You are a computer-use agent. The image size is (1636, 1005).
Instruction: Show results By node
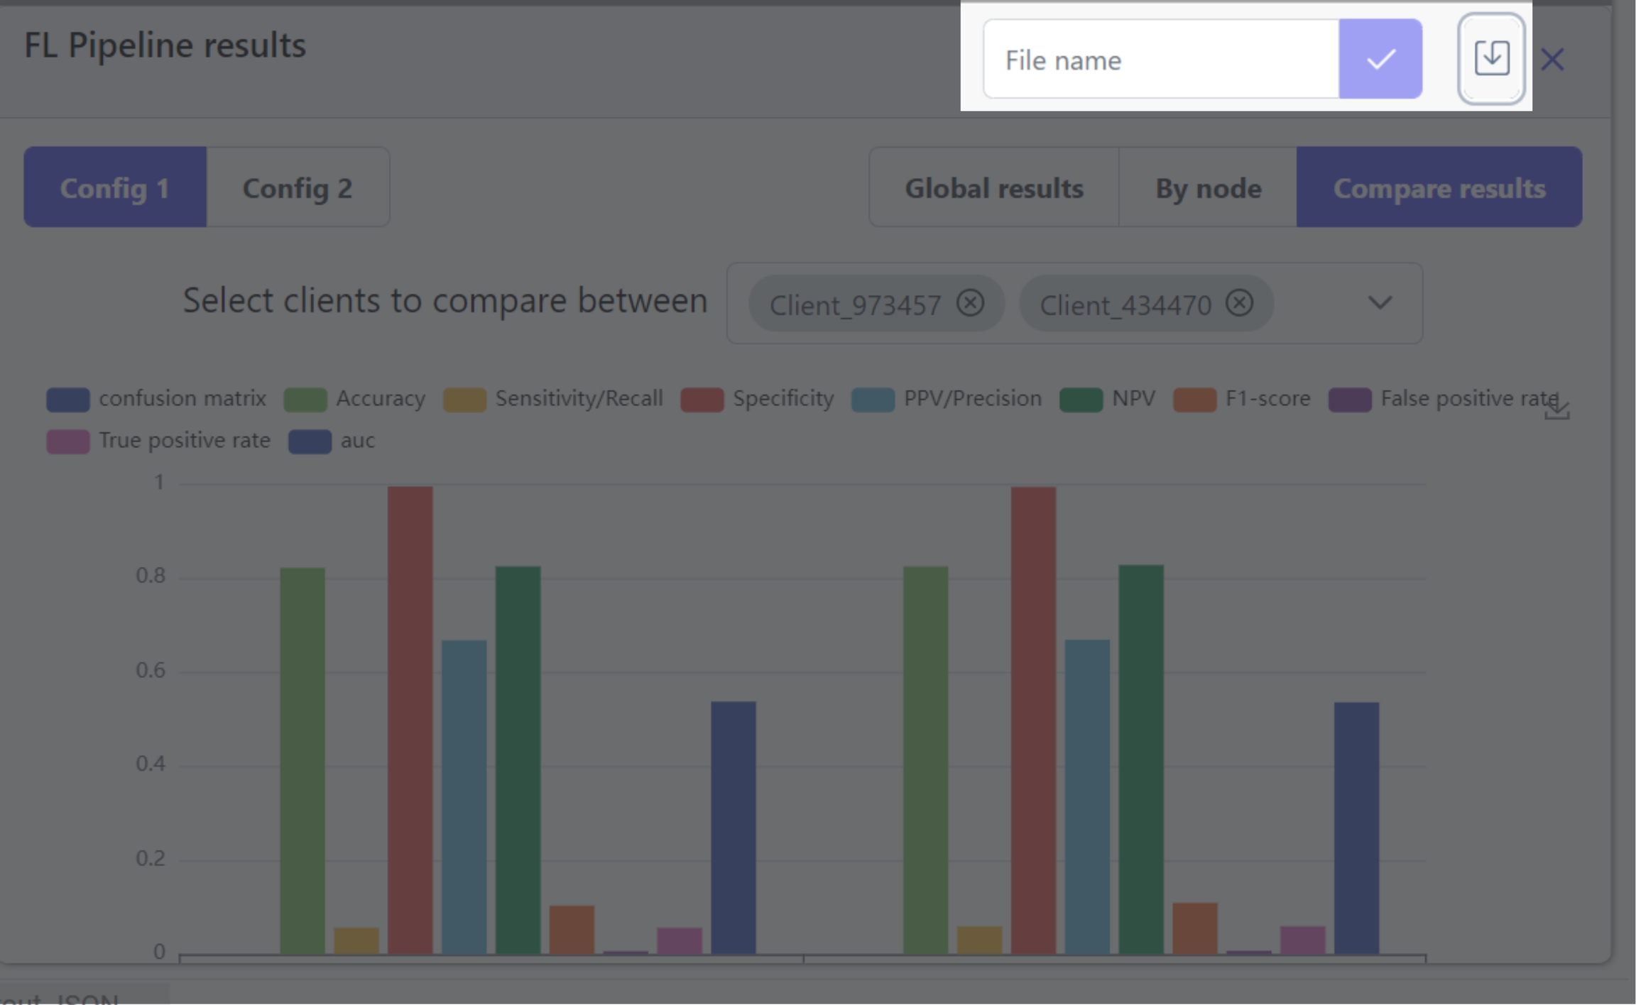tap(1208, 188)
